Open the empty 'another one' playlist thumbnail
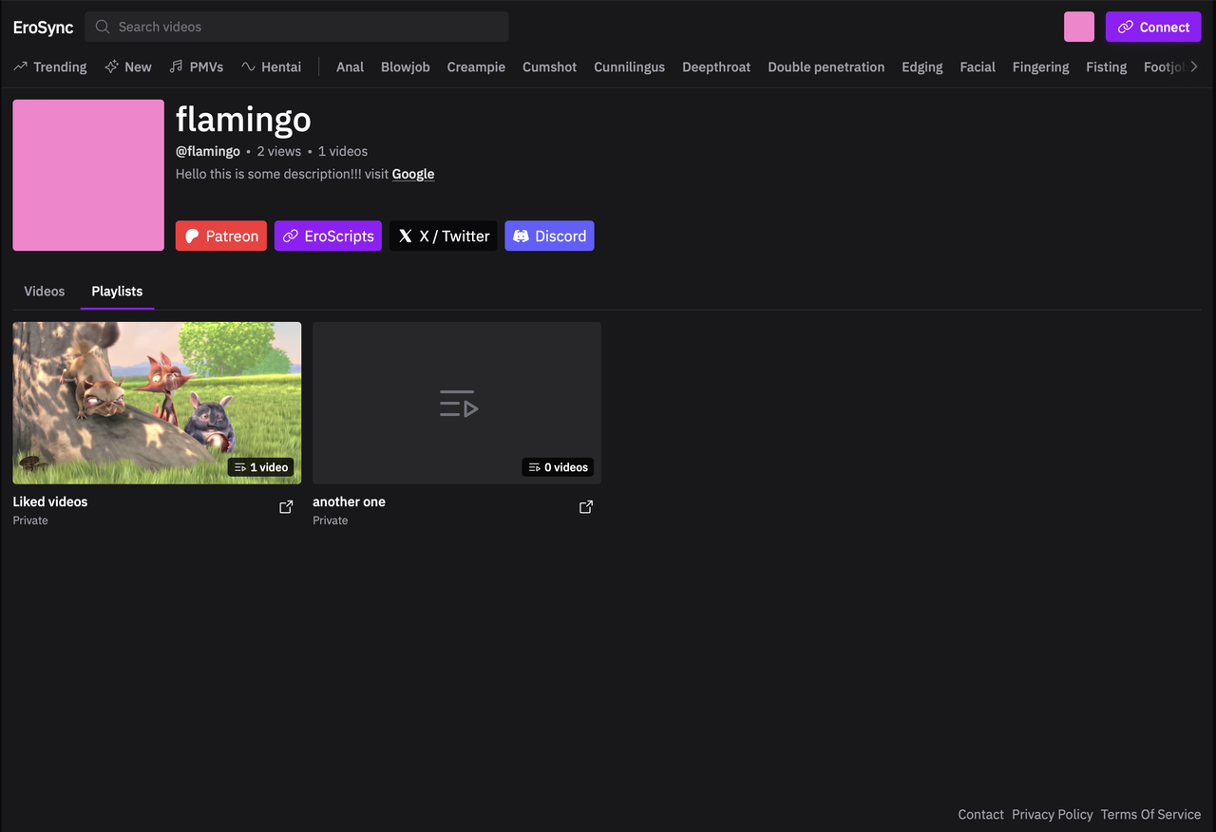1216x832 pixels. [457, 403]
